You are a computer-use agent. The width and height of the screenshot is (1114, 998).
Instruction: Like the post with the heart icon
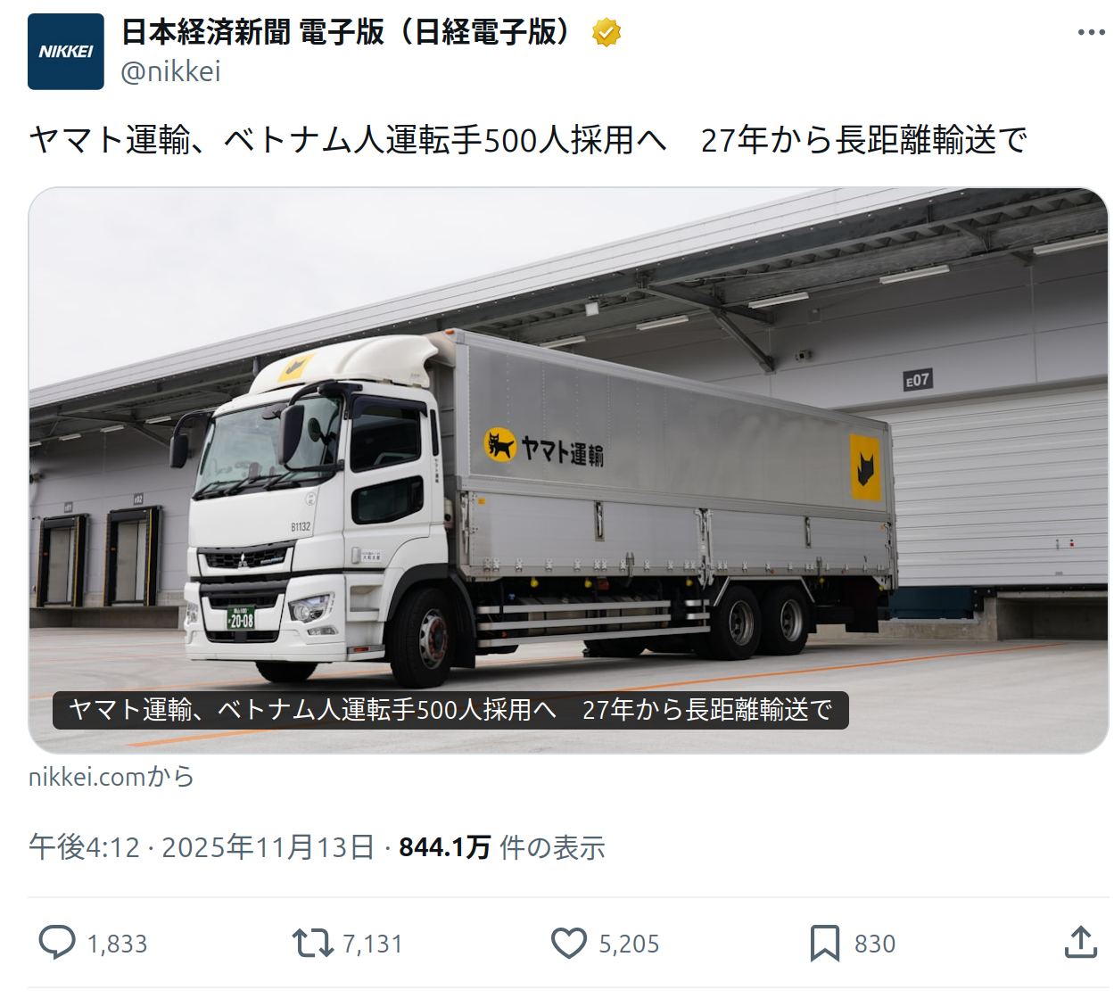coord(569,943)
